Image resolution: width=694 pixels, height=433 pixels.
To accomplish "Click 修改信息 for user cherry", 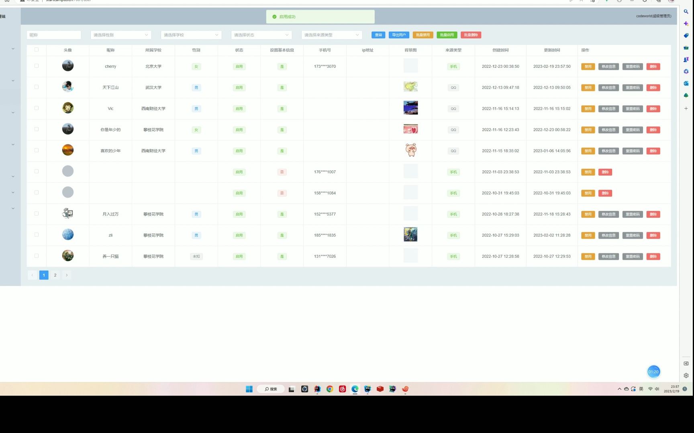I will [608, 67].
